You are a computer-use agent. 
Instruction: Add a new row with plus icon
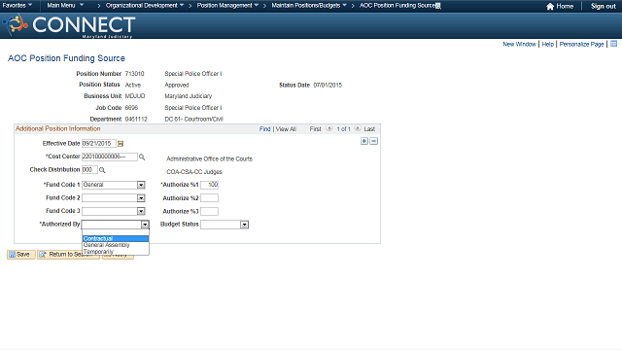(364, 141)
